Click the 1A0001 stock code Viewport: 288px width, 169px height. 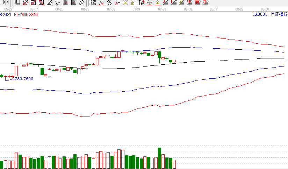click(x=260, y=15)
